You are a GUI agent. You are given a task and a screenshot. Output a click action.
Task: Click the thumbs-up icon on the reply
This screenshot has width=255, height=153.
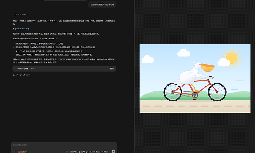17,75
